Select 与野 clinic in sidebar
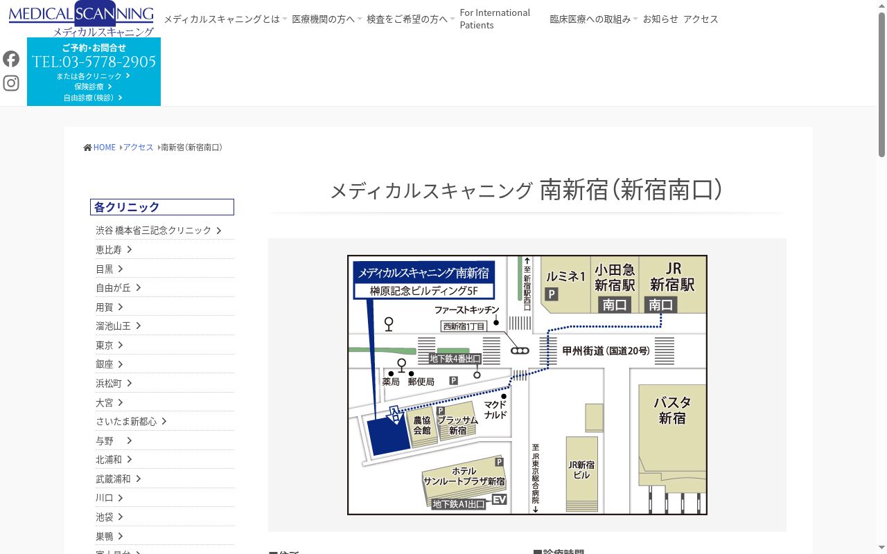This screenshot has height=554, width=887. [x=165, y=440]
